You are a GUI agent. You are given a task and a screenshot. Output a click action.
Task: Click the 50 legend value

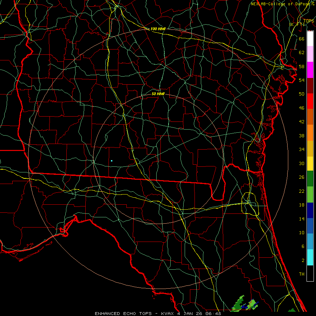302,94
